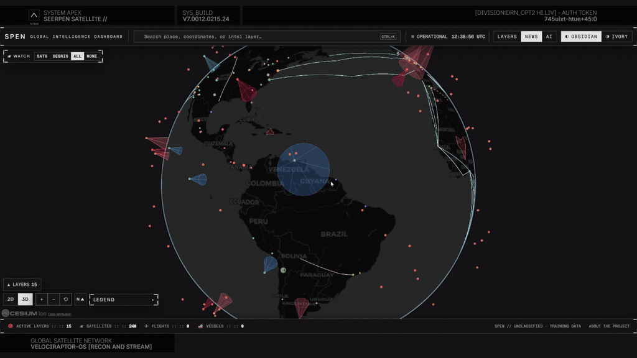Zoom out with the minus button
This screenshot has width=637, height=358.
[53, 299]
